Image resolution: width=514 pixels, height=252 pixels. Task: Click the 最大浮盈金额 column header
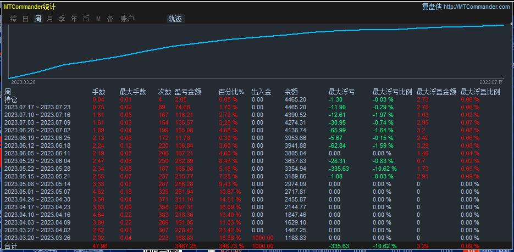436,92
